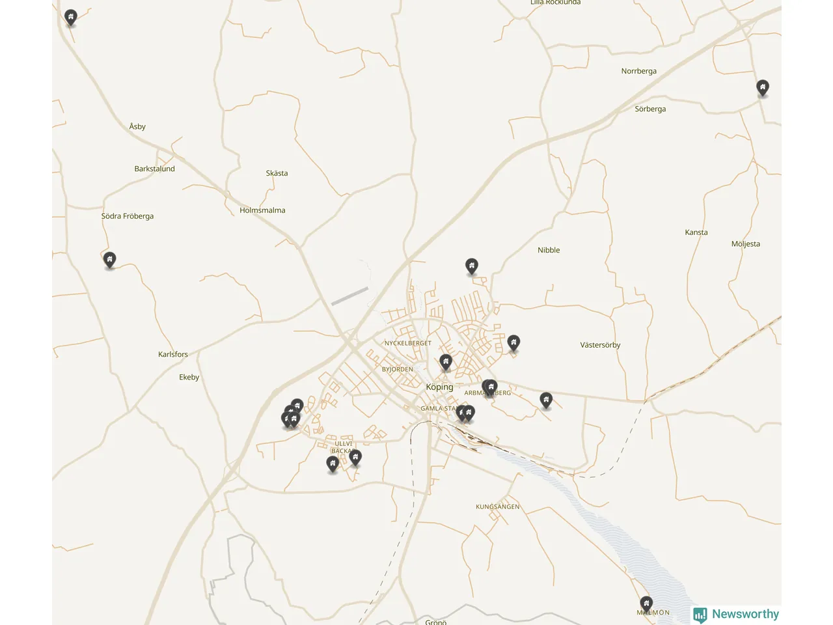Image resolution: width=833 pixels, height=625 pixels.
Task: Select the house marker on Arbmanberg label
Action: (x=491, y=387)
